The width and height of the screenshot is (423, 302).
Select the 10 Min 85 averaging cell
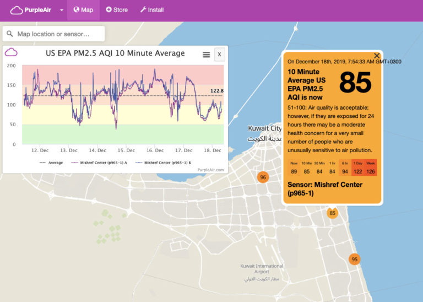[307, 168]
